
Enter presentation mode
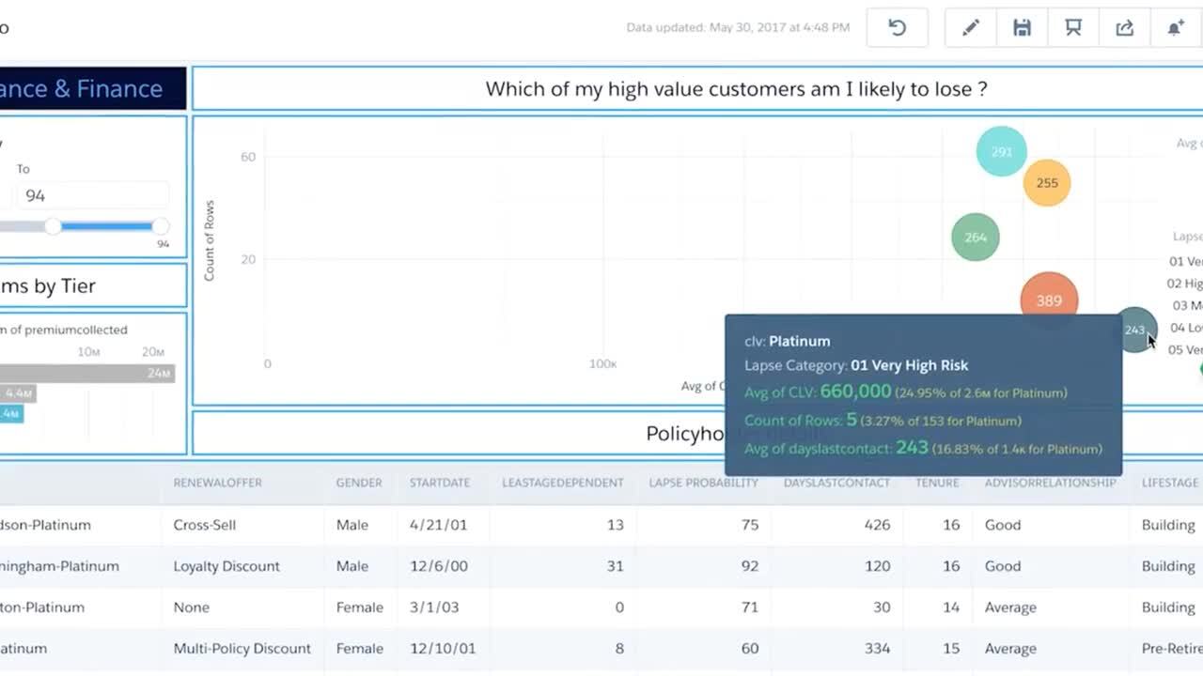[x=1072, y=27]
